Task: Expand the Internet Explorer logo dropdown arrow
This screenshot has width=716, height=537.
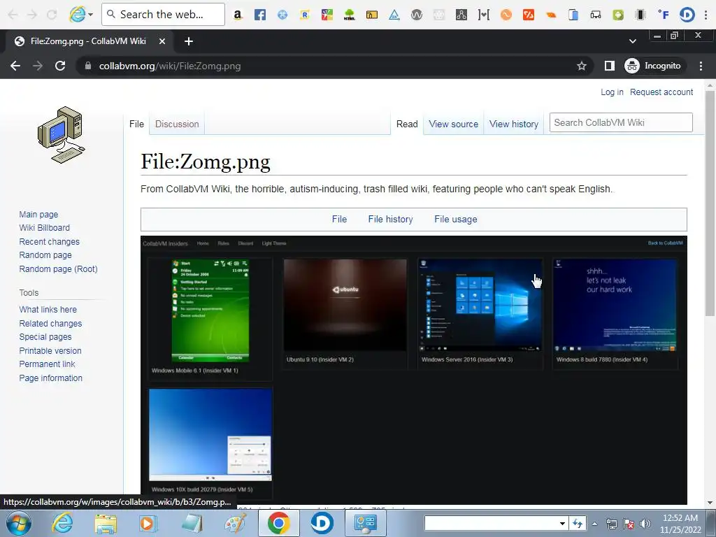Action: click(90, 15)
